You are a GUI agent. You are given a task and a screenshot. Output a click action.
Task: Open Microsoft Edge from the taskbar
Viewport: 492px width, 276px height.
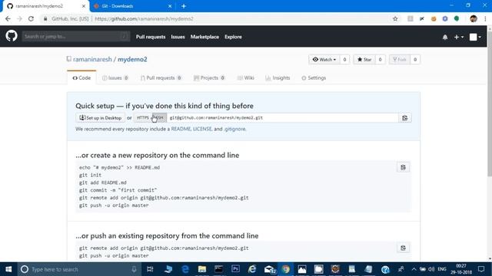coord(185,269)
